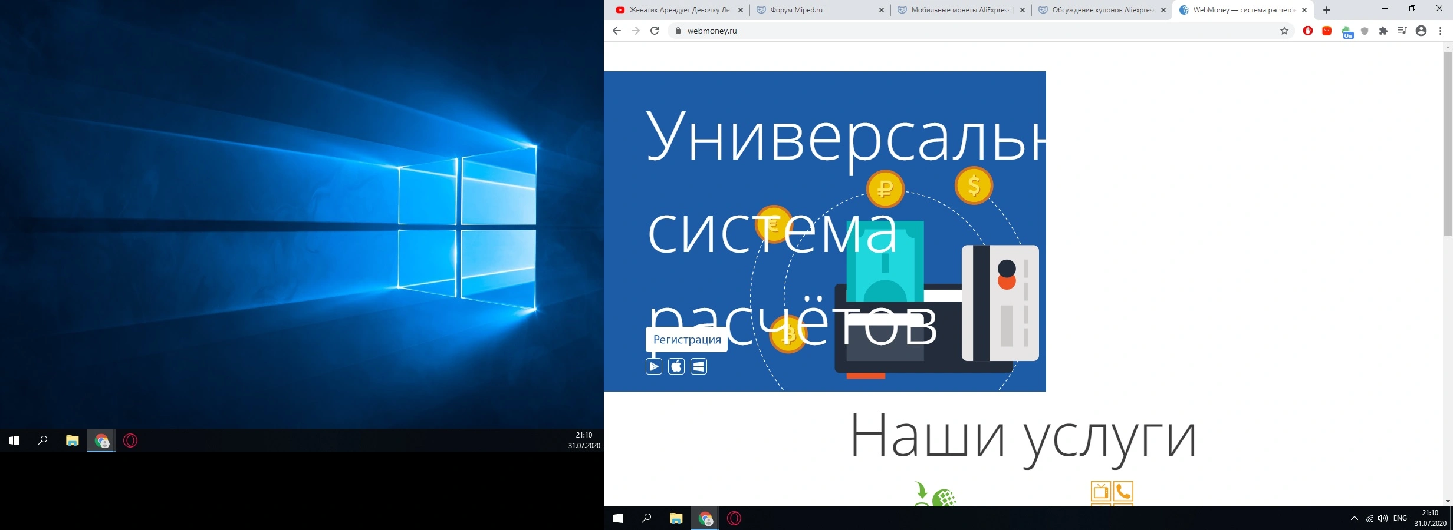Show hidden system tray icons
Viewport: 1453px width, 530px height.
pyautogui.click(x=1354, y=518)
